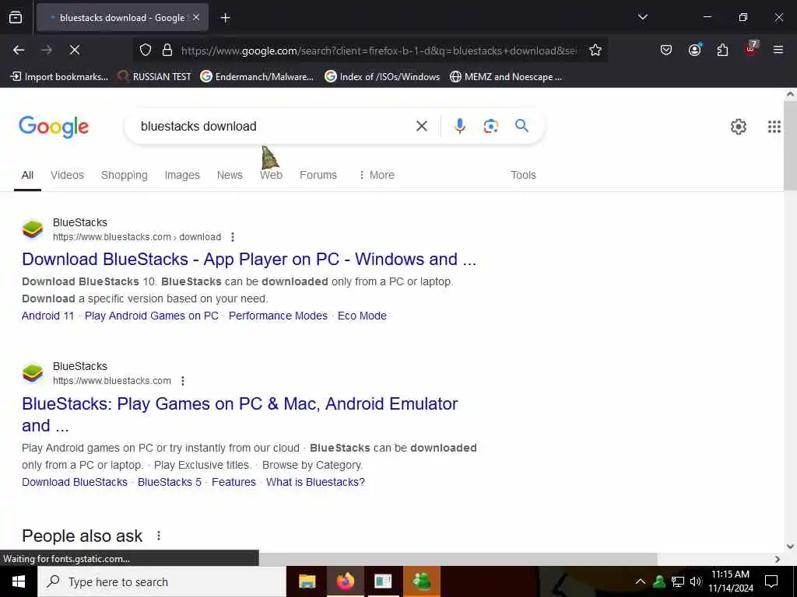Click the vertical page scrollbar thumb
The width and height of the screenshot is (797, 597).
(x=790, y=146)
